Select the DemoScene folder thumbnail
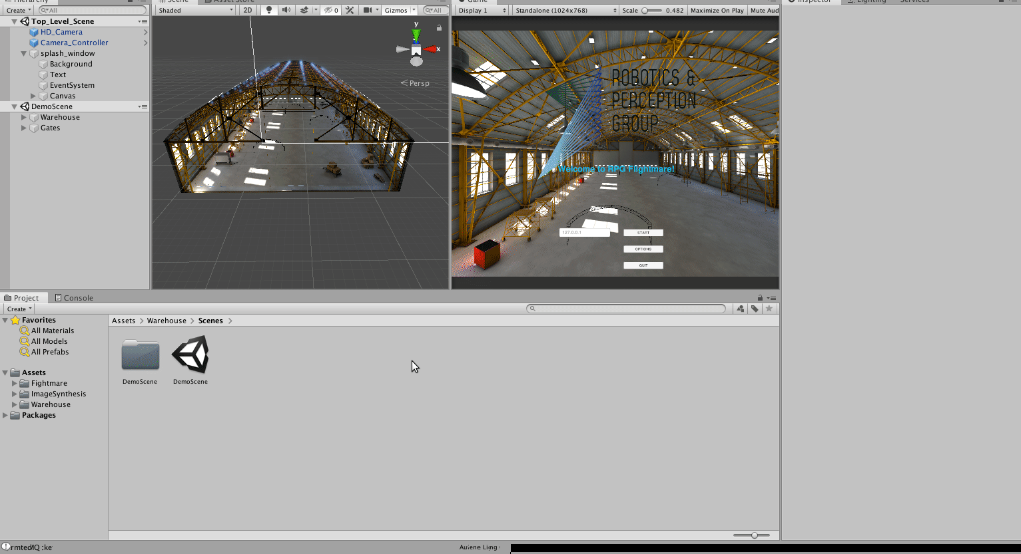 coord(140,354)
